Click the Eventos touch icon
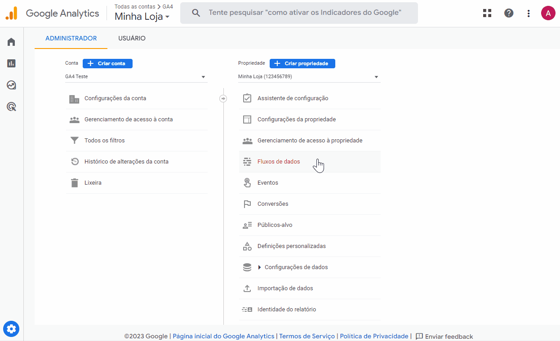Image resolution: width=560 pixels, height=341 pixels. 247,183
